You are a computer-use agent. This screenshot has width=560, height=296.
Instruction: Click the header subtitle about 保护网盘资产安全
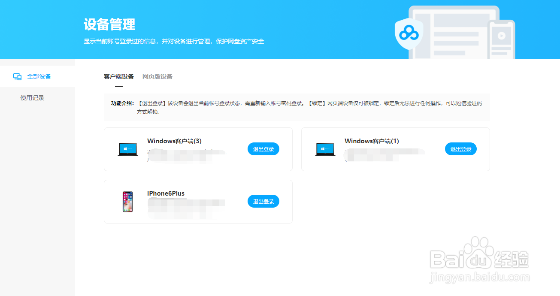[x=174, y=42]
